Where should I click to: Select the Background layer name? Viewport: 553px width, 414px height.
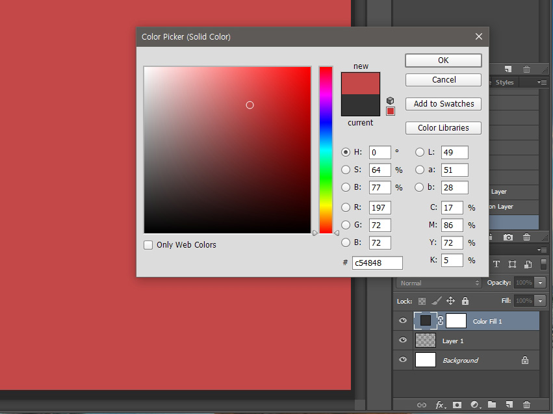(460, 361)
